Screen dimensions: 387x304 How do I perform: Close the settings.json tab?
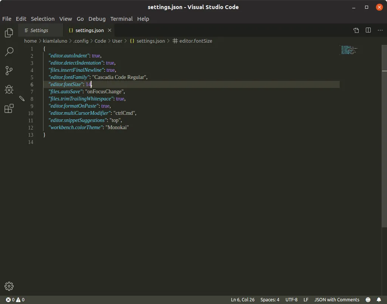[x=110, y=30]
